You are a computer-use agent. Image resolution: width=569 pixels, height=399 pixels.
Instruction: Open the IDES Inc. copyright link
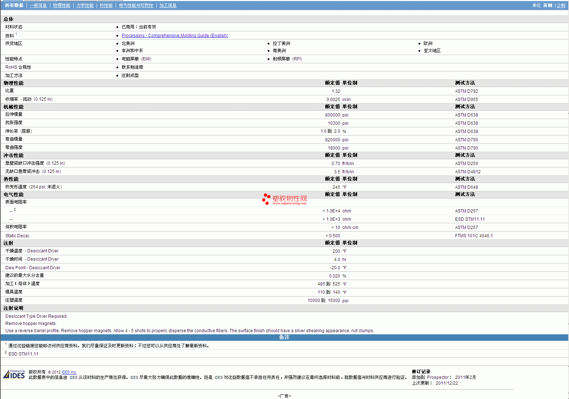(x=69, y=372)
